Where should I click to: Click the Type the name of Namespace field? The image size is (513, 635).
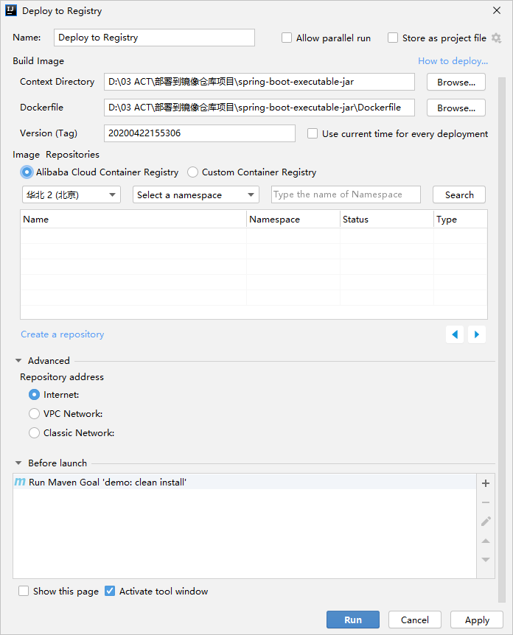pos(346,194)
